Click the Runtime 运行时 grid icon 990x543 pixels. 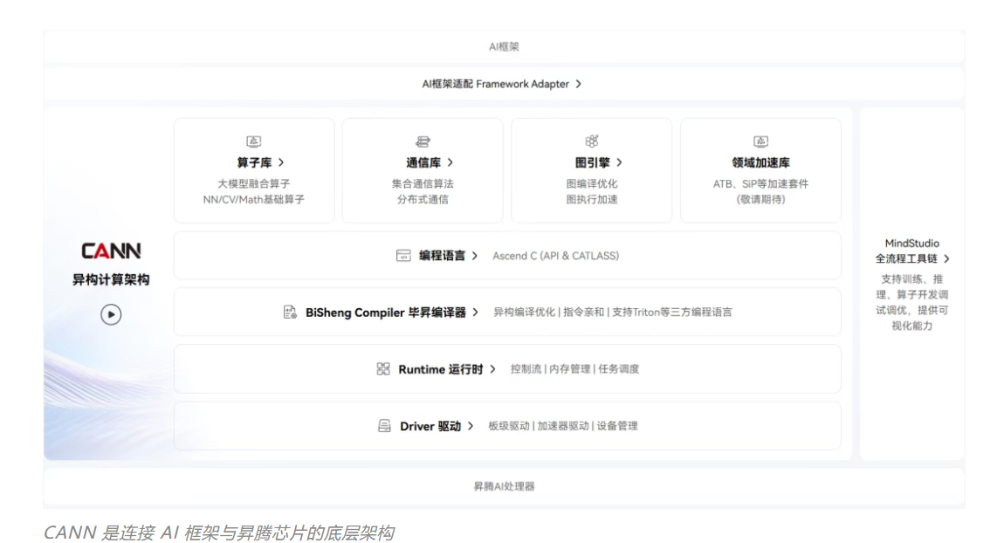(383, 368)
